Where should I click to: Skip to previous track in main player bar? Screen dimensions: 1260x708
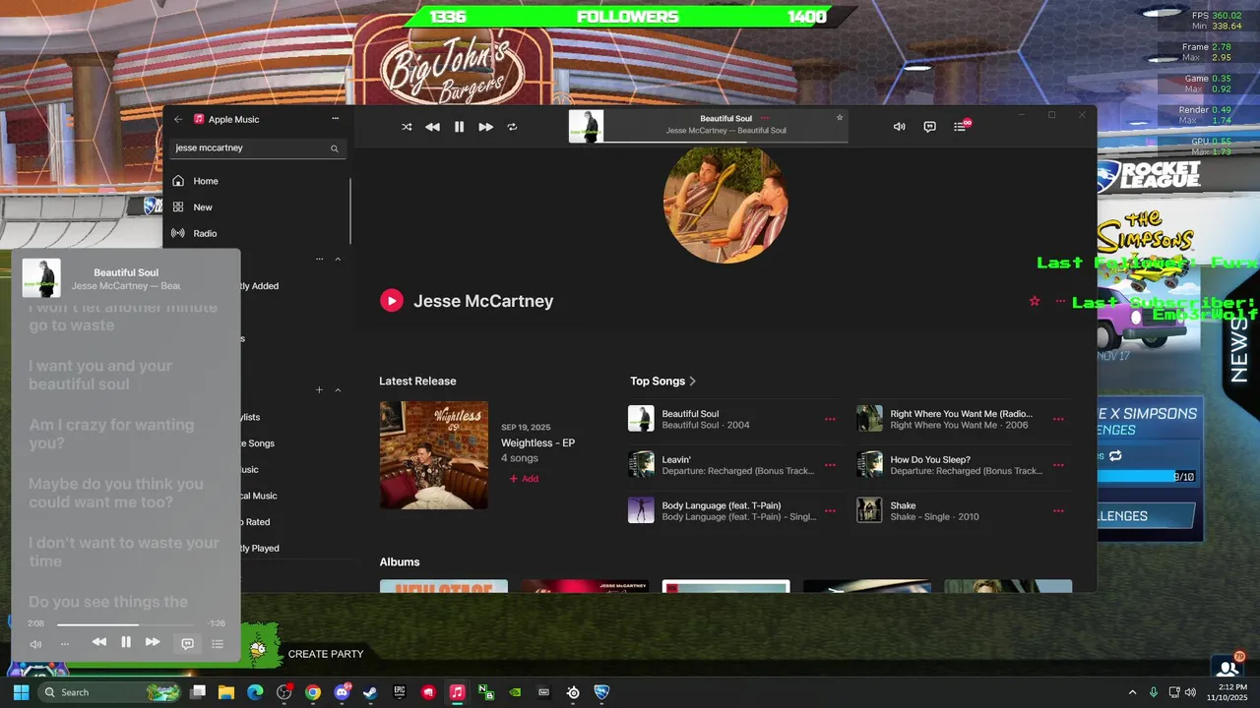(x=432, y=127)
